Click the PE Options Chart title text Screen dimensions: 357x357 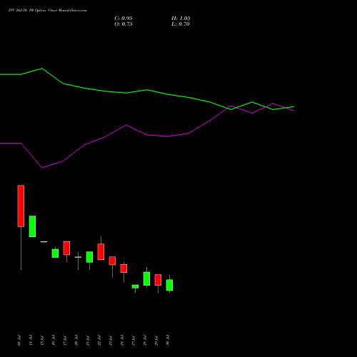[48, 11]
